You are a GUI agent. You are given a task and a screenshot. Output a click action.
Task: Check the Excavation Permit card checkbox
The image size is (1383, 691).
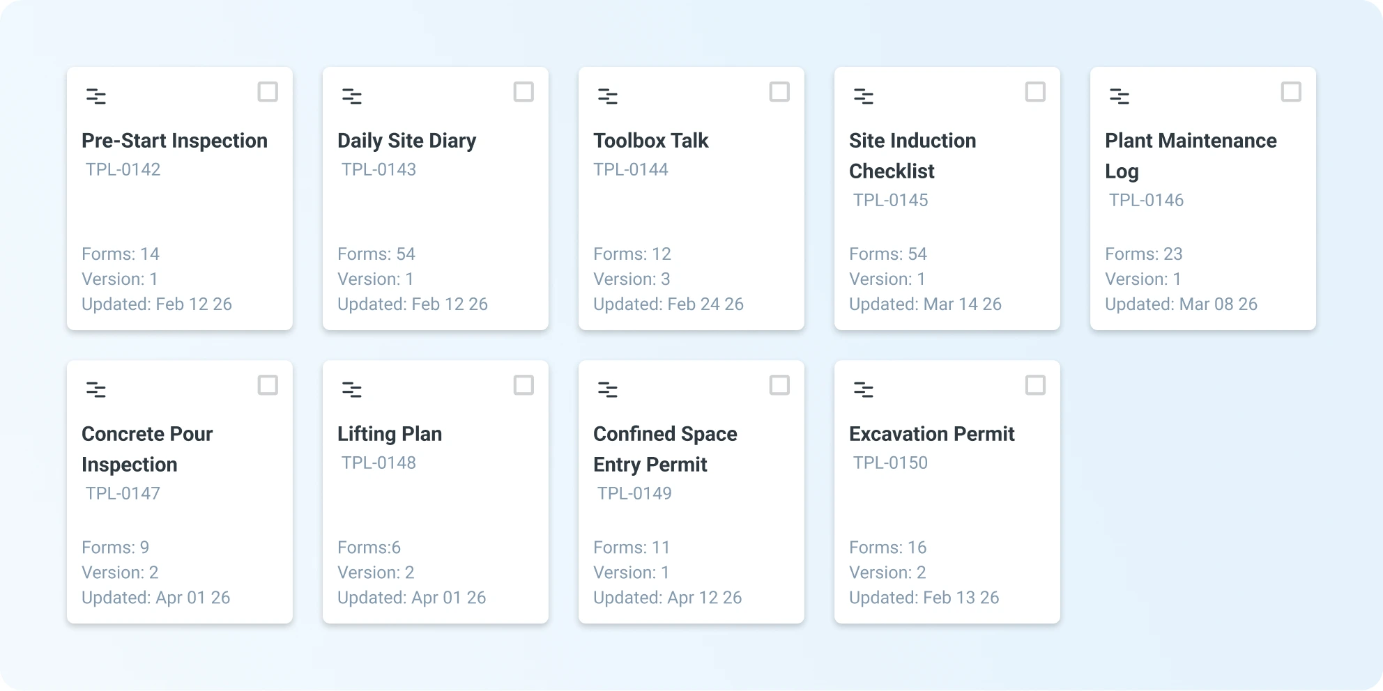click(1035, 385)
